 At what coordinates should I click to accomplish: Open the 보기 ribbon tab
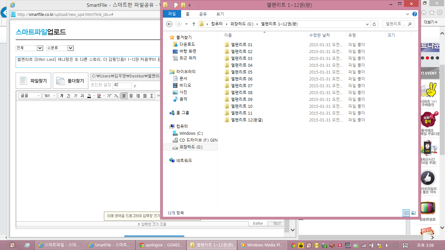pyautogui.click(x=220, y=14)
